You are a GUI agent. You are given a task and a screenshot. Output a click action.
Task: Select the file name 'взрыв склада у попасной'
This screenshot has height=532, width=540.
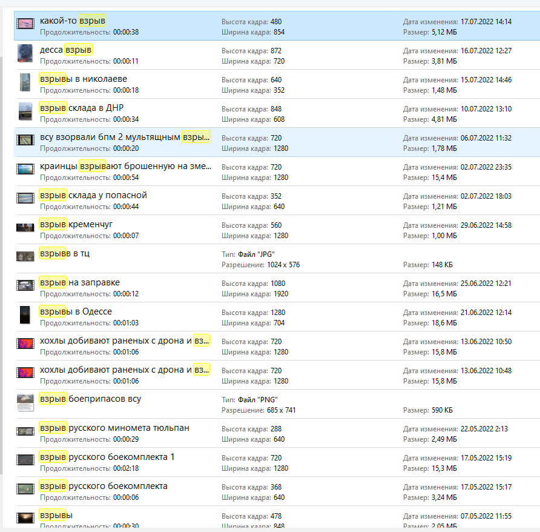(93, 195)
